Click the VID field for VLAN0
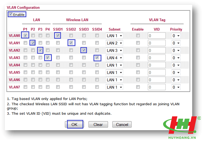Image resolution: width=203 pixels, height=141 pixels. coord(156,36)
